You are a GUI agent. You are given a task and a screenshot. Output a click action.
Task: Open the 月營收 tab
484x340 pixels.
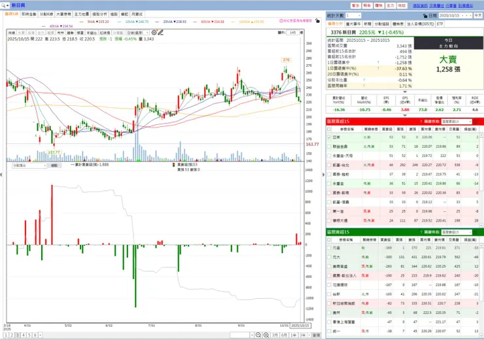click(137, 14)
